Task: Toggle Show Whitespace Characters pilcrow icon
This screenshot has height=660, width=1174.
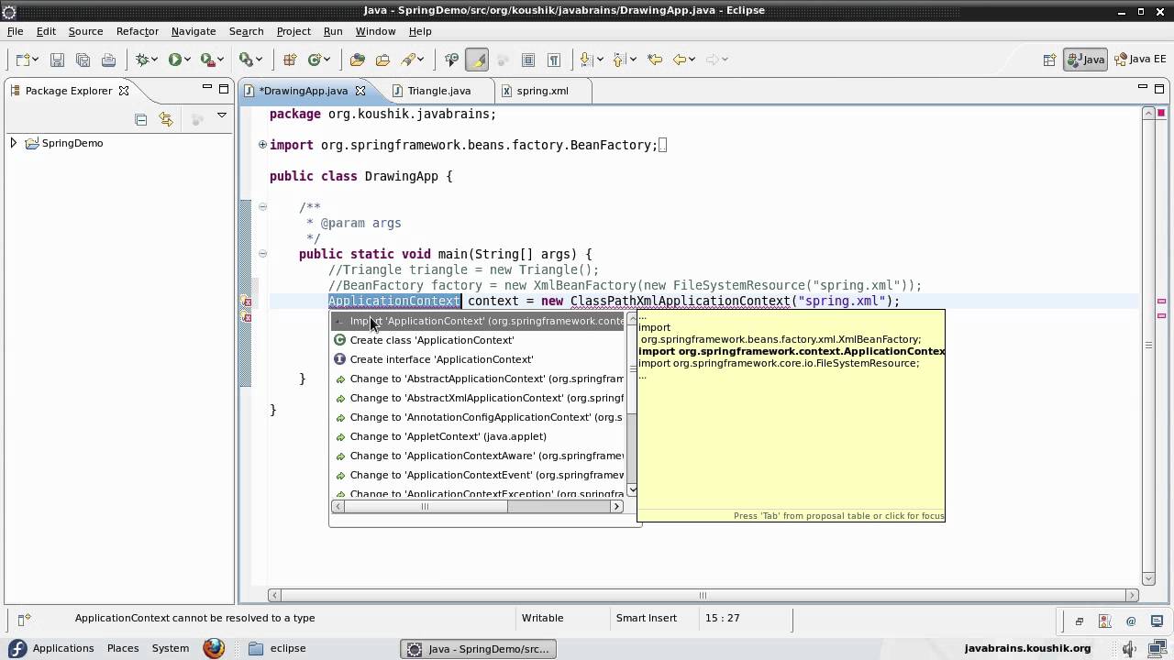Action: click(554, 60)
